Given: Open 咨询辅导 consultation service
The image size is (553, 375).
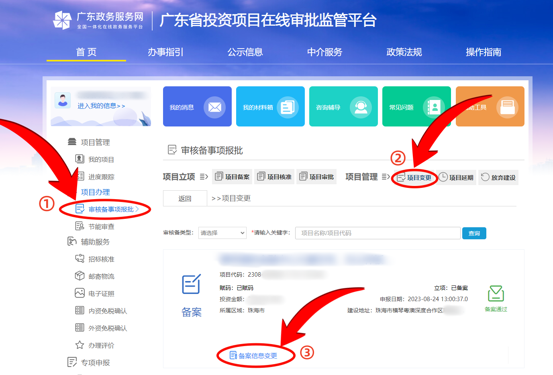Looking at the screenshot, I should [343, 106].
